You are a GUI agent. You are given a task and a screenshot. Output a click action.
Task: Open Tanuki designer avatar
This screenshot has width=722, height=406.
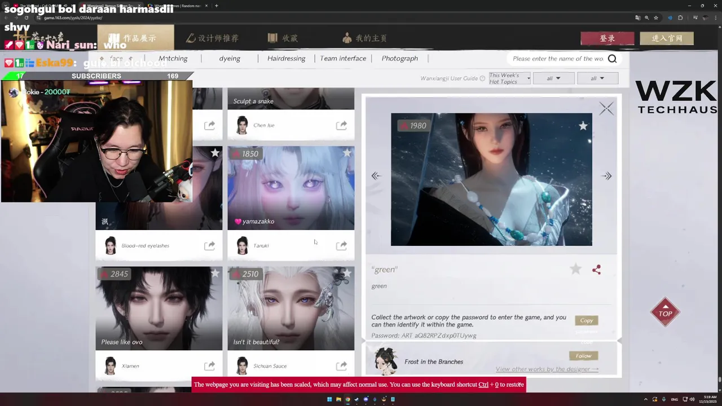pyautogui.click(x=242, y=245)
